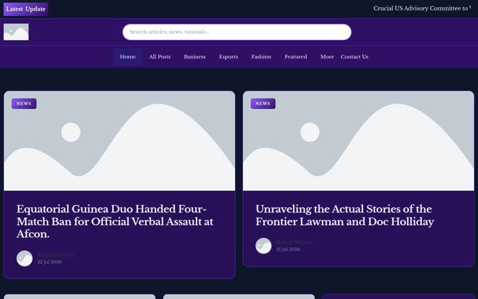Open the Contact Us page
The width and height of the screenshot is (478, 299).
[355, 56]
